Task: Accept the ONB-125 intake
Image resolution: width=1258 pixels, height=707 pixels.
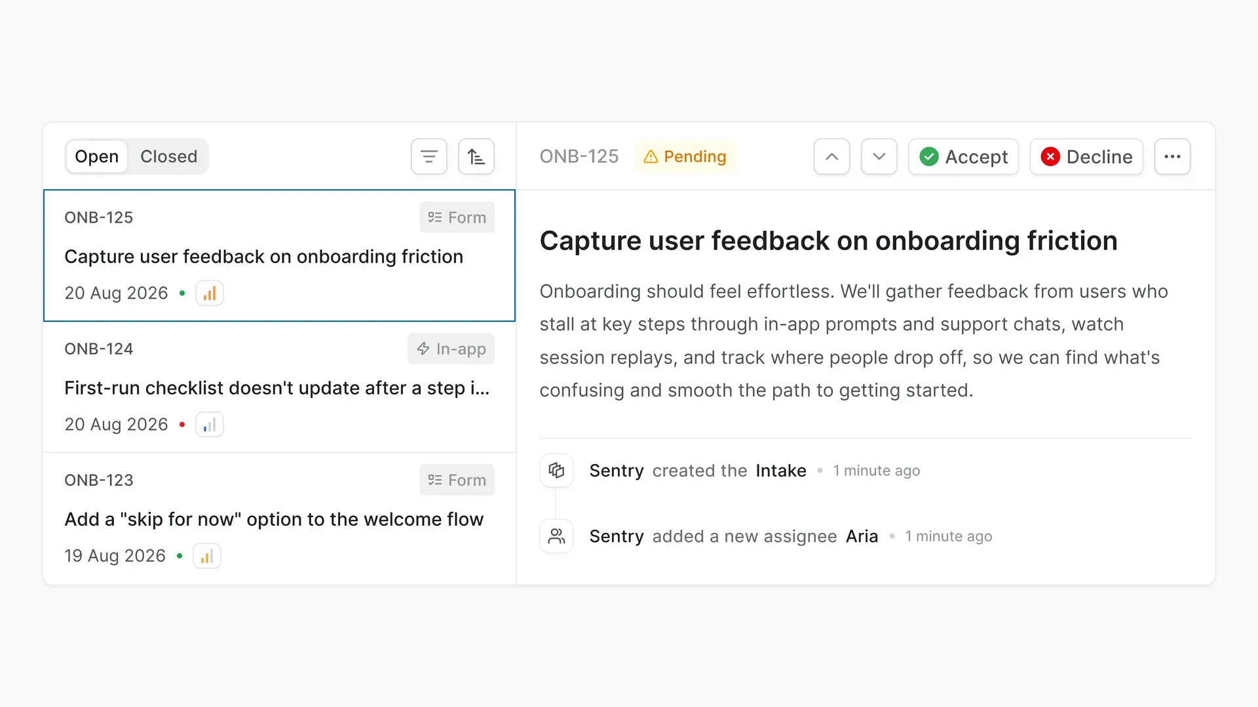Action: pyautogui.click(x=964, y=156)
